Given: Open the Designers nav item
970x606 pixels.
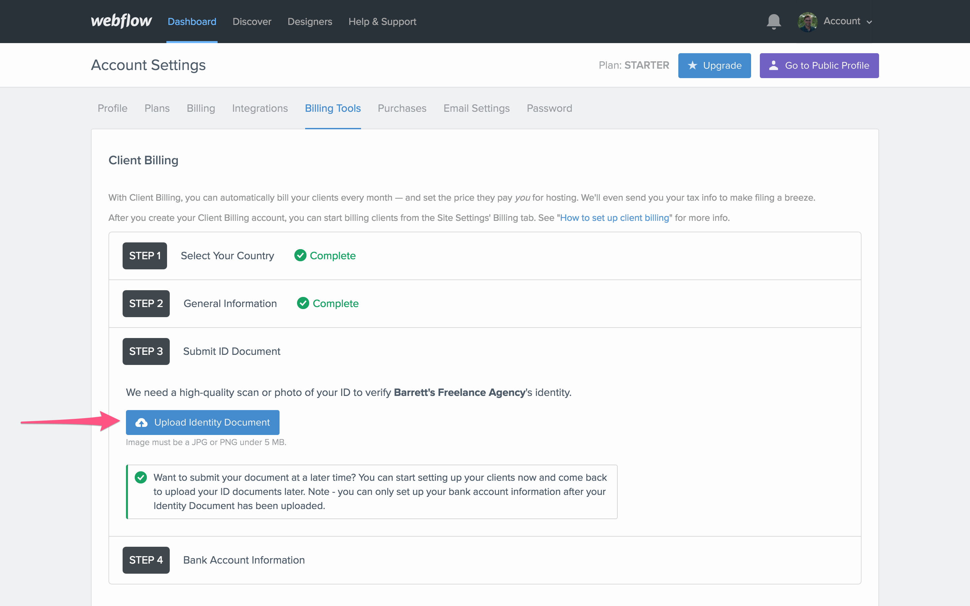Looking at the screenshot, I should click(x=310, y=22).
